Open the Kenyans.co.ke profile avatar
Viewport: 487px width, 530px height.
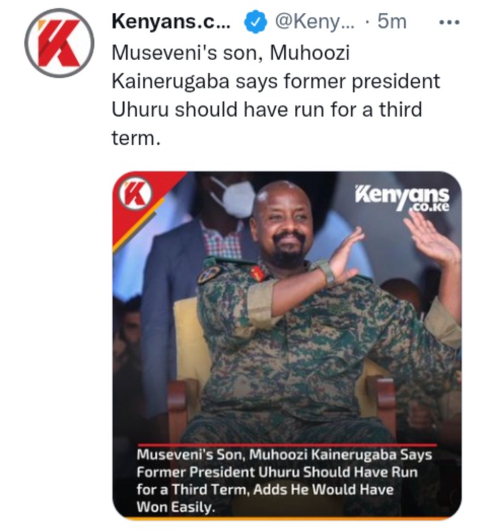59,43
